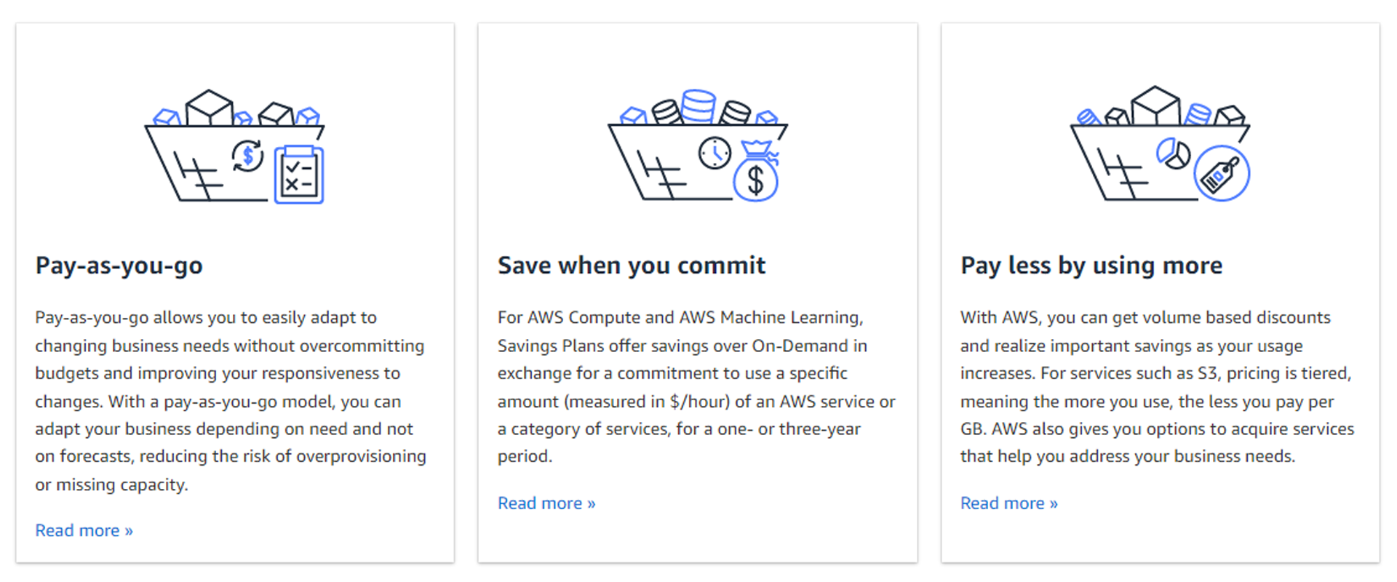Open Read more under Save when you commit
The image size is (1397, 582).
pyautogui.click(x=546, y=503)
